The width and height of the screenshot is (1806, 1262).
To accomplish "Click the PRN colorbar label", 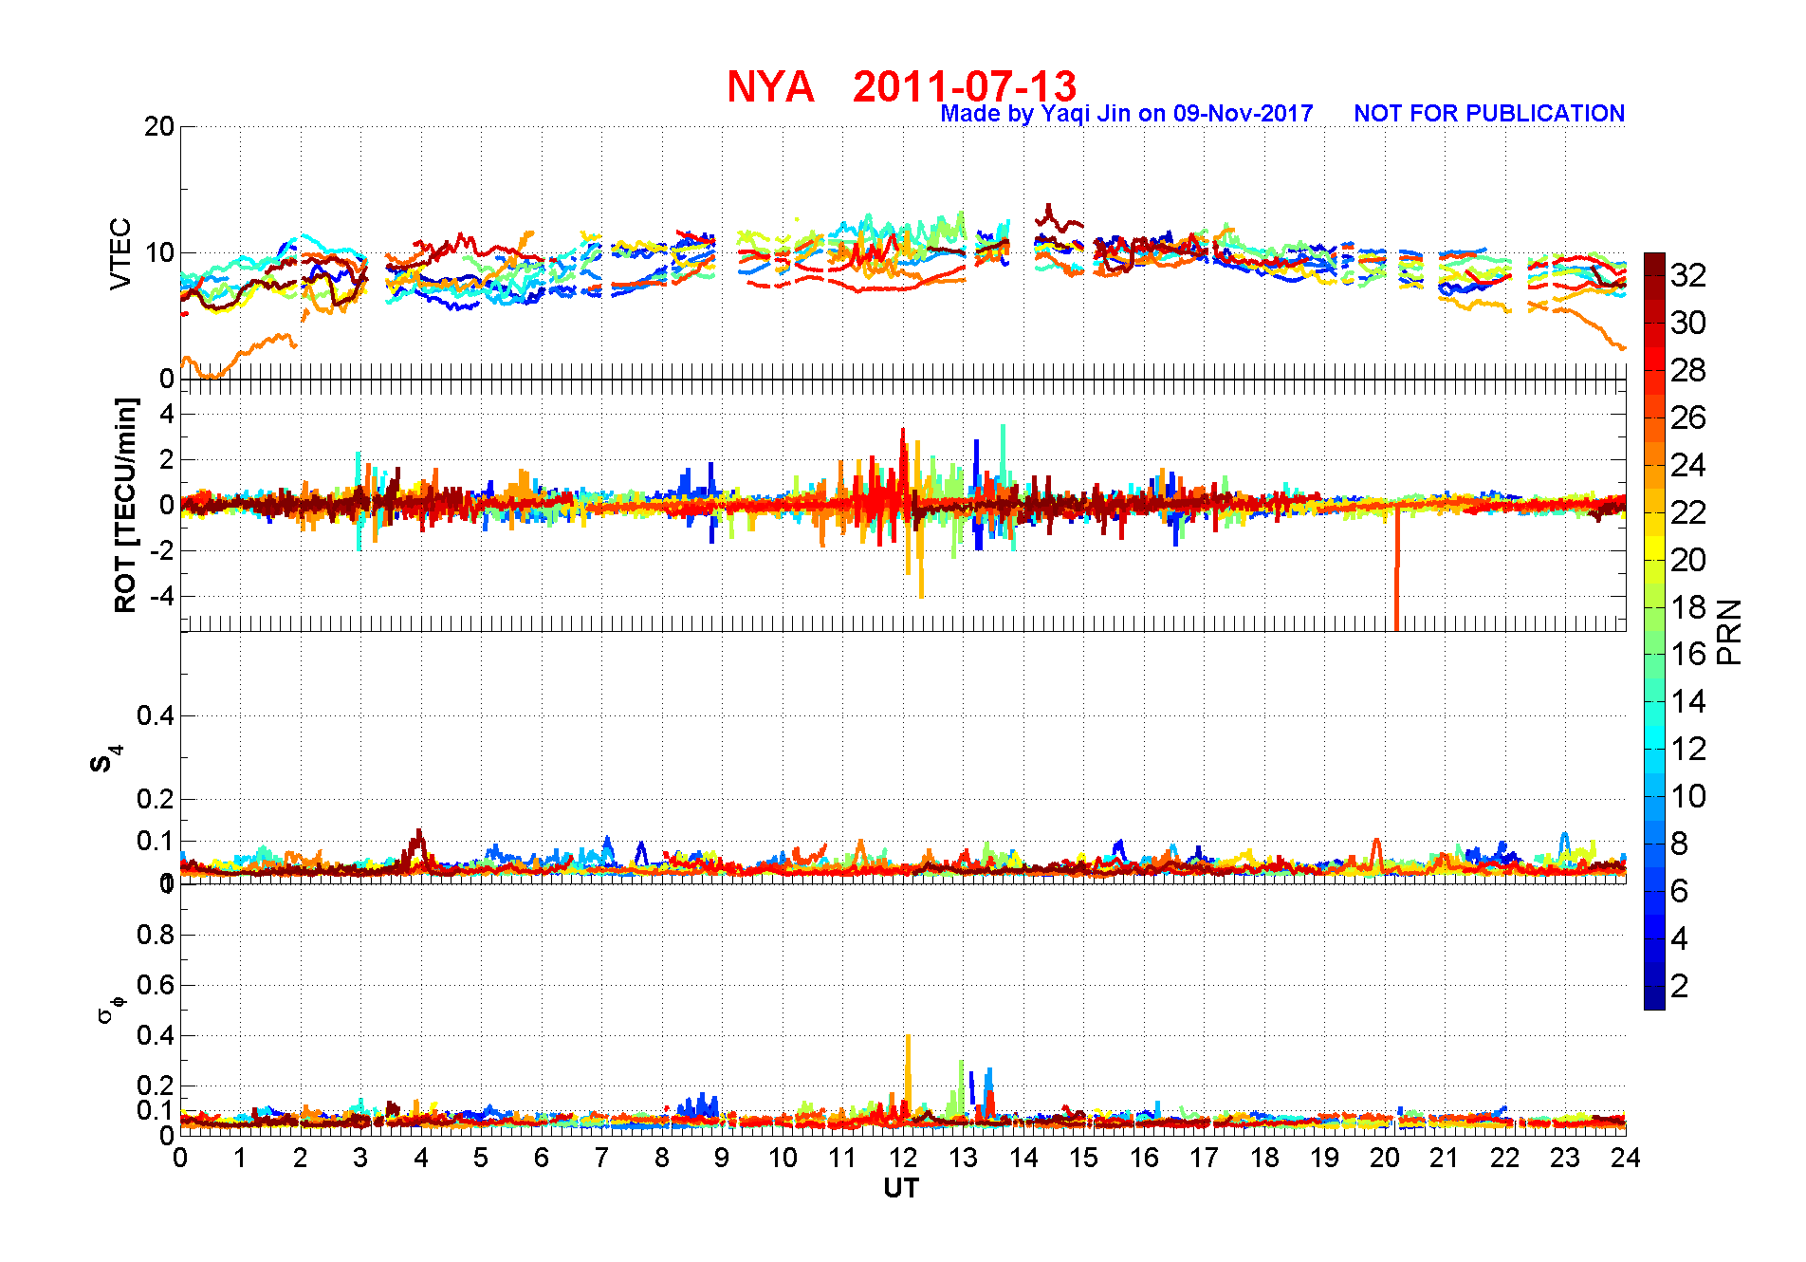I will coord(1729,632).
